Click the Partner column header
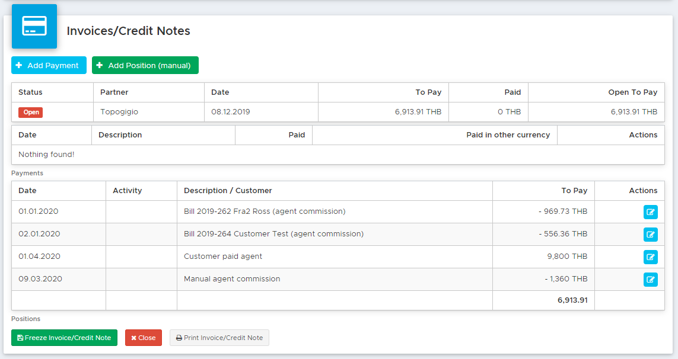 click(114, 92)
